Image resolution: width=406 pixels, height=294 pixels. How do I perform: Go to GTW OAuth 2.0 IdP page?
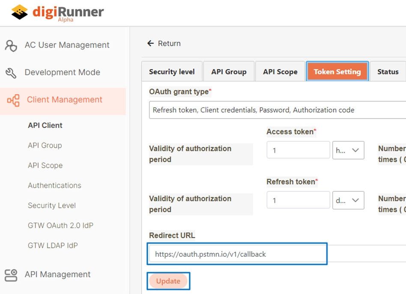60,226
